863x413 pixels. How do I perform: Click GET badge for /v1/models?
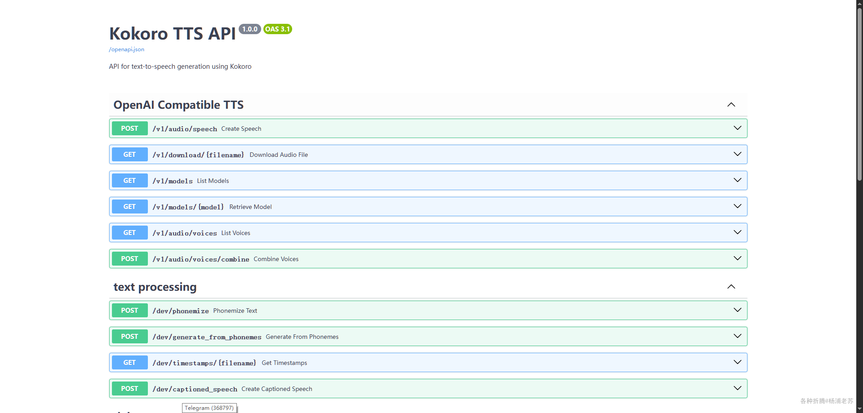pyautogui.click(x=129, y=181)
